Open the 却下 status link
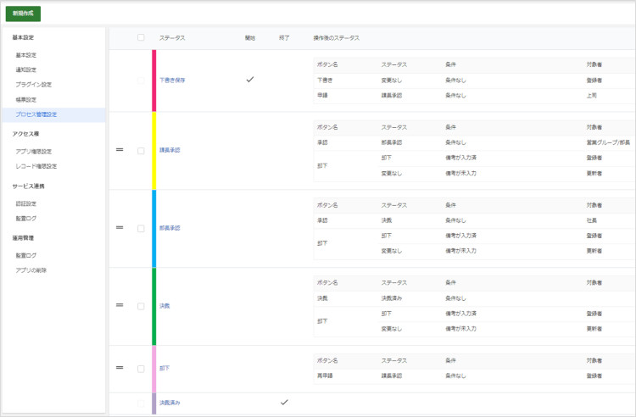Screen dimensions: 636x417 pyautogui.click(x=165, y=368)
